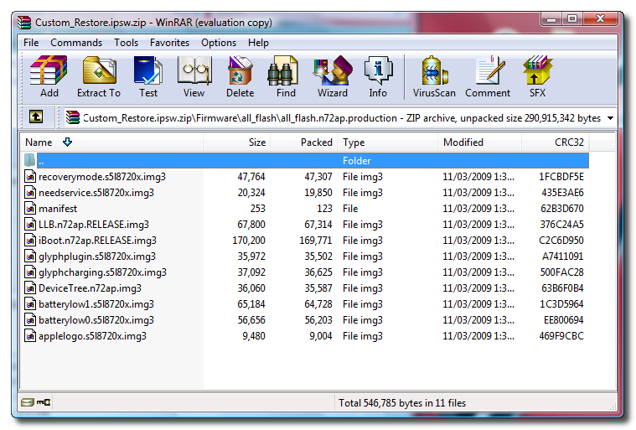
Task: Convert archive with SFX icon
Action: click(537, 76)
